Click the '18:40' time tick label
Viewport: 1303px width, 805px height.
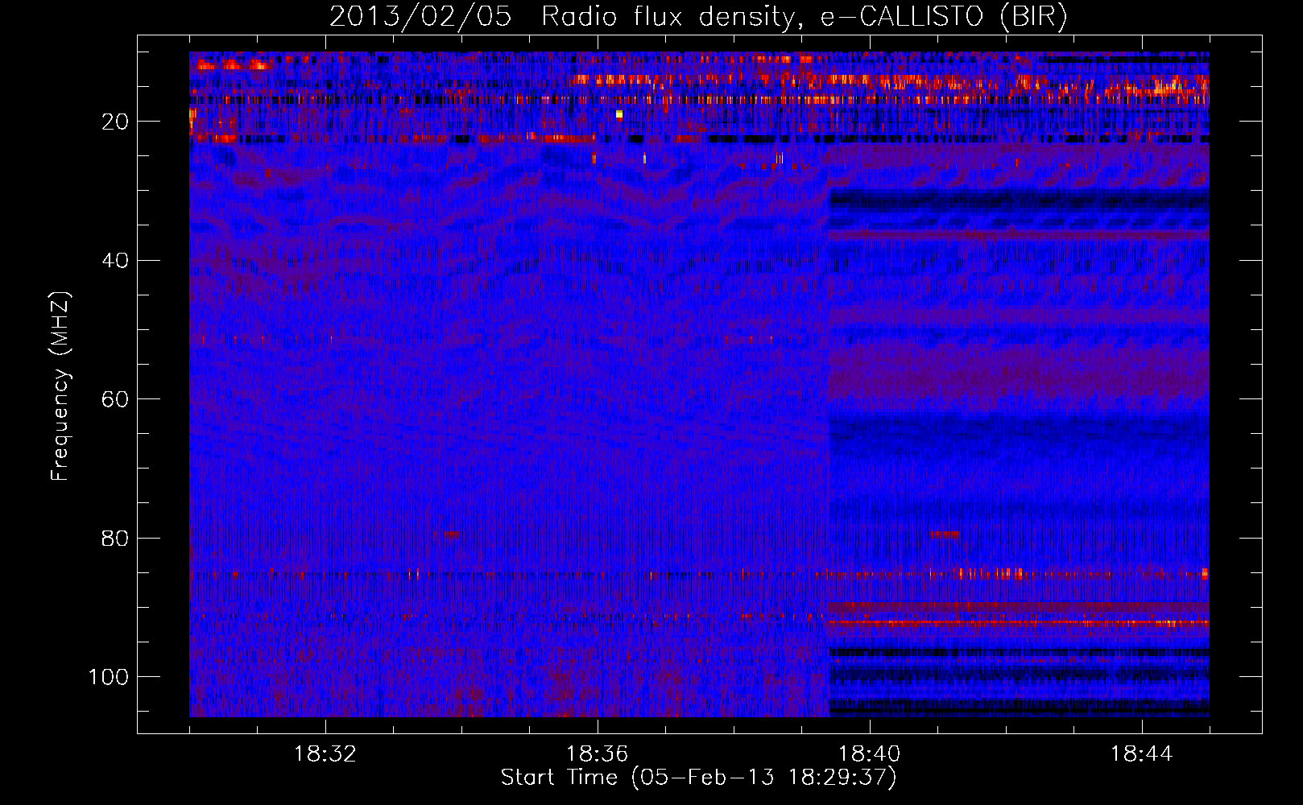870,754
